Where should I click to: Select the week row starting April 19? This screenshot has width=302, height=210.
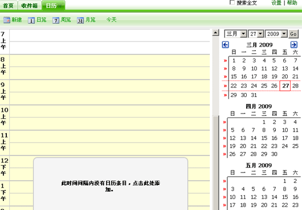pos(225,146)
